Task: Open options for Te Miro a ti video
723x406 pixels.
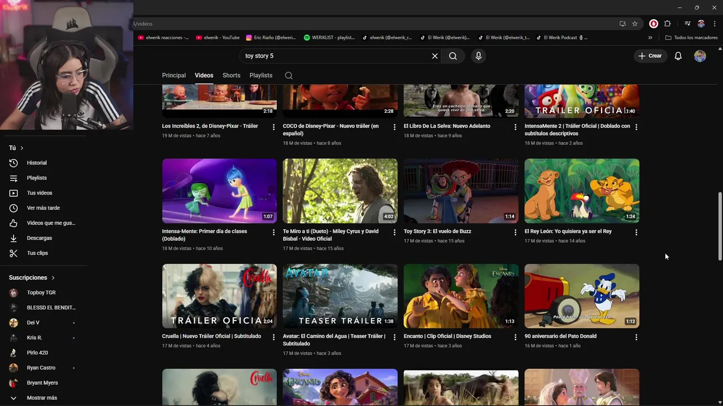Action: coord(394,232)
